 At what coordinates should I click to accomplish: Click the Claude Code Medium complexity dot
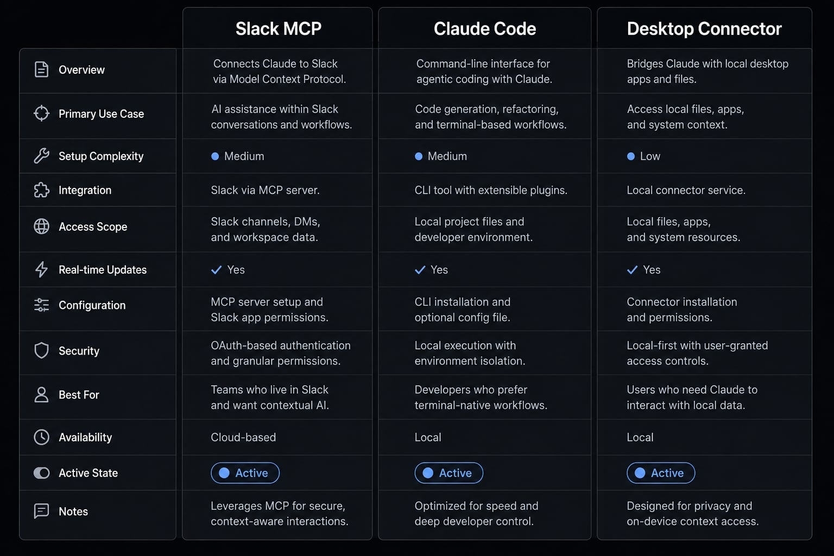pos(419,156)
